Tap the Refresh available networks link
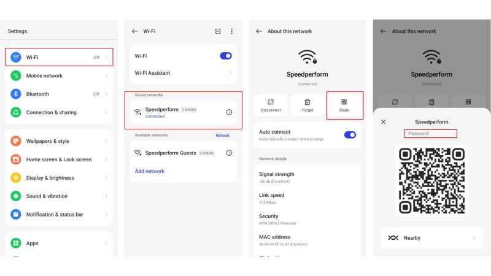 click(222, 136)
